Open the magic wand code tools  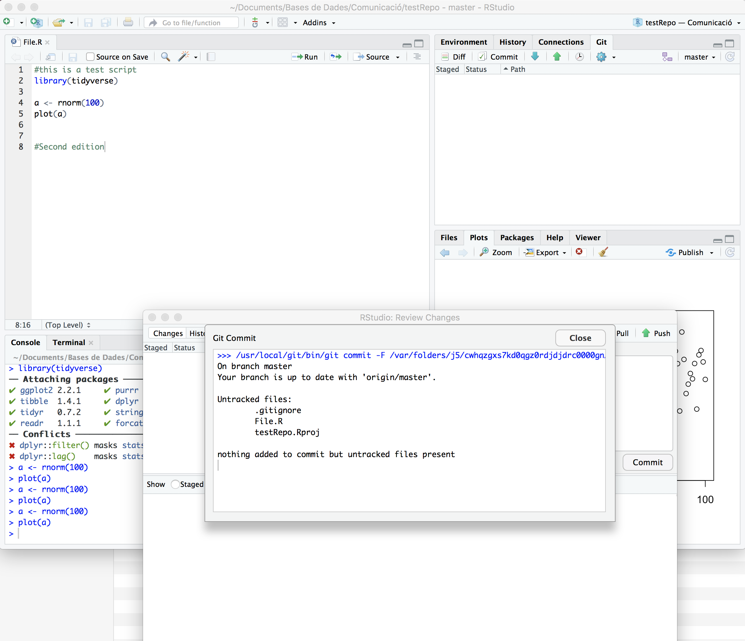(184, 56)
